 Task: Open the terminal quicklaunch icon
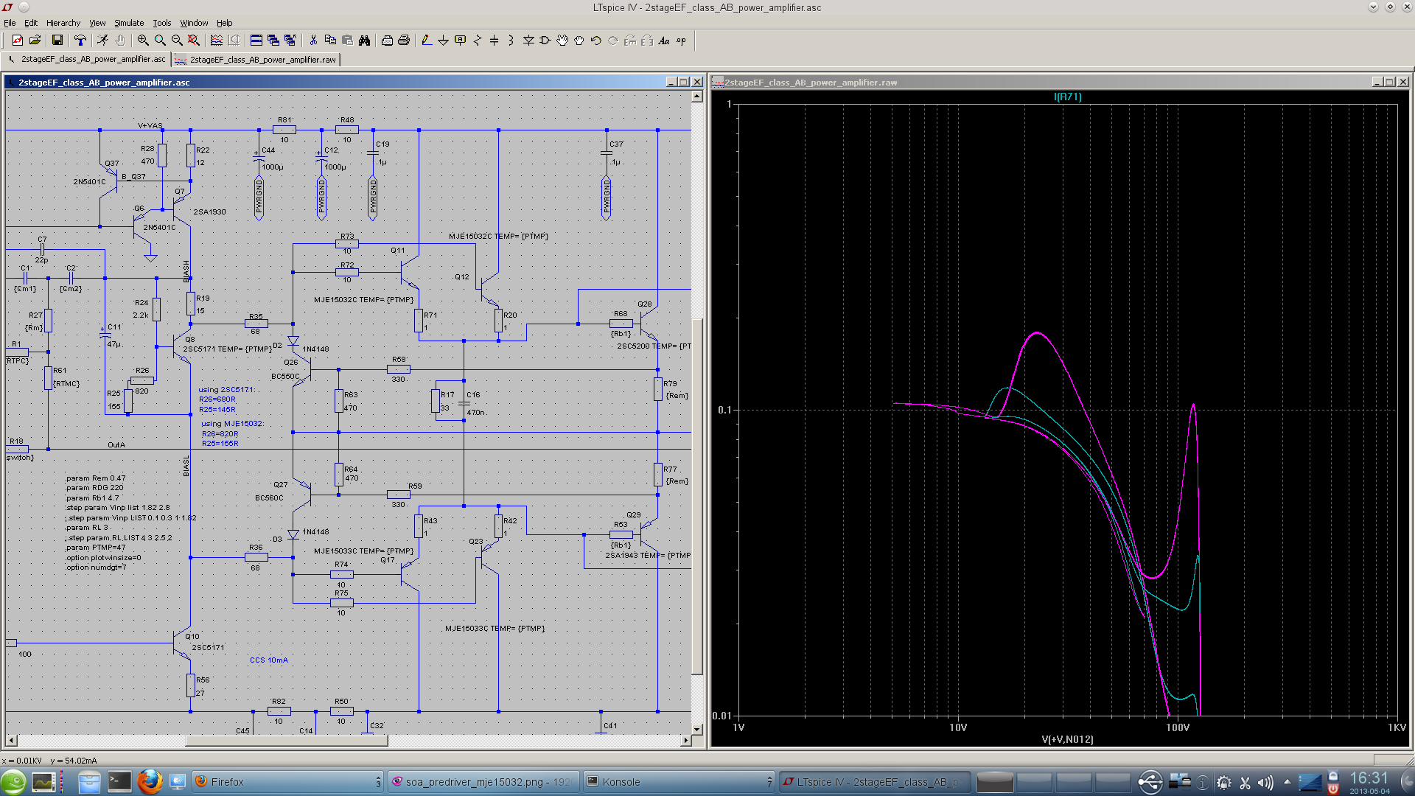(119, 782)
